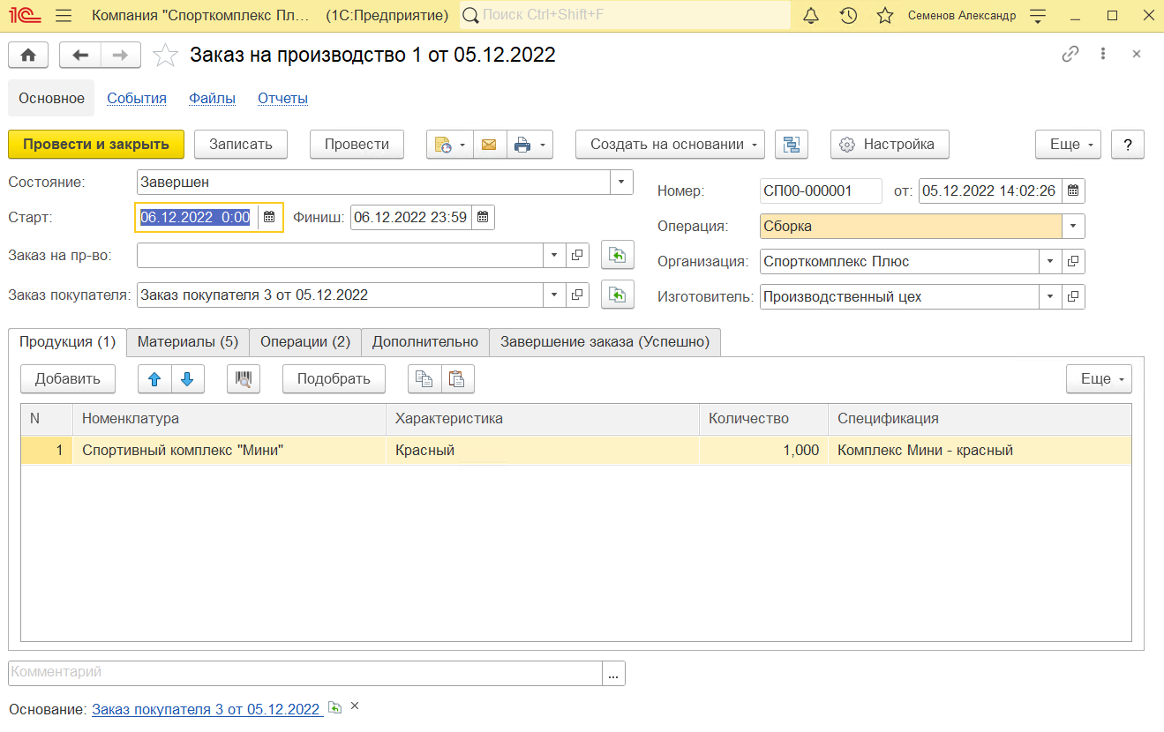Open favorites star in title bar
Screen dimensions: 1164x732
tap(885, 16)
